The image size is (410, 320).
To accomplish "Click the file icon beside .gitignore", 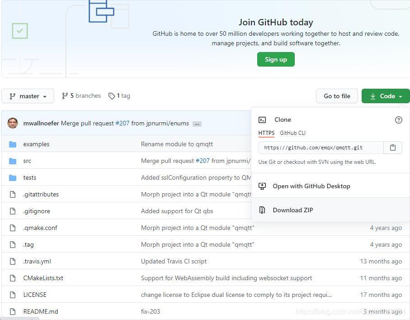I will pyautogui.click(x=13, y=211).
